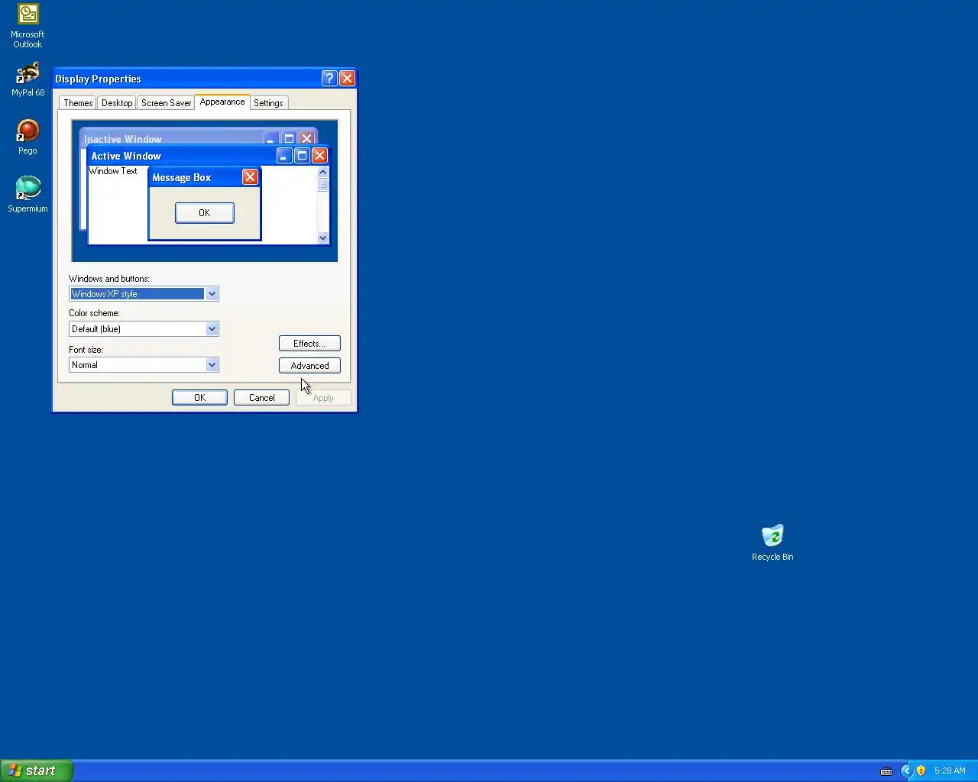Open the Microsoft Outlook desktop icon
Screen dimensions: 978x782
point(28,27)
